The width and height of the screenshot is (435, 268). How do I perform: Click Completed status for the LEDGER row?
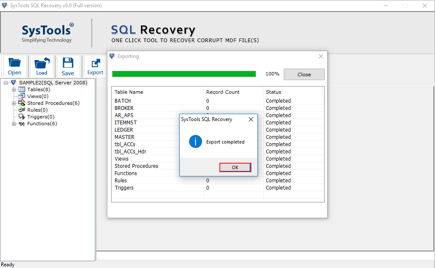278,130
